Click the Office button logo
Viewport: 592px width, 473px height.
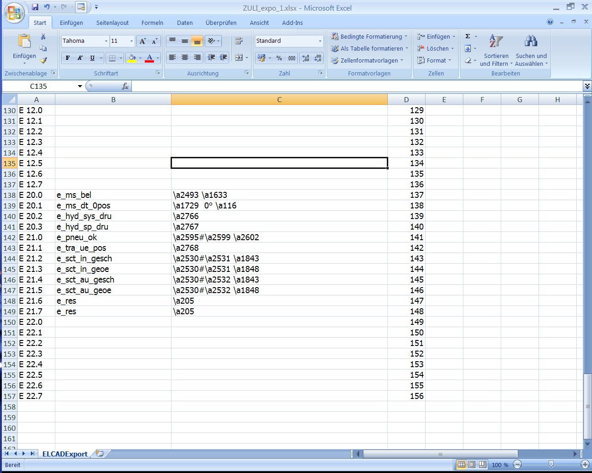tap(14, 12)
